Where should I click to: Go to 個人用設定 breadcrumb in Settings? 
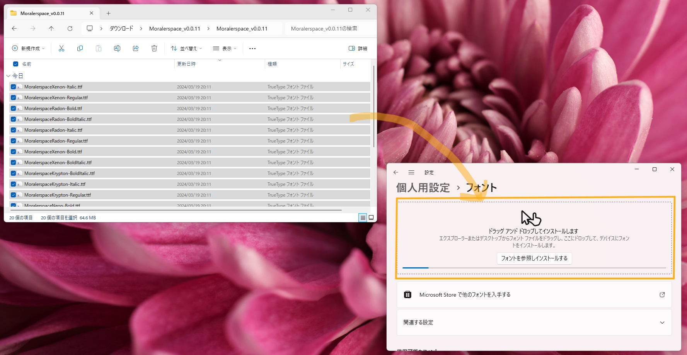423,188
